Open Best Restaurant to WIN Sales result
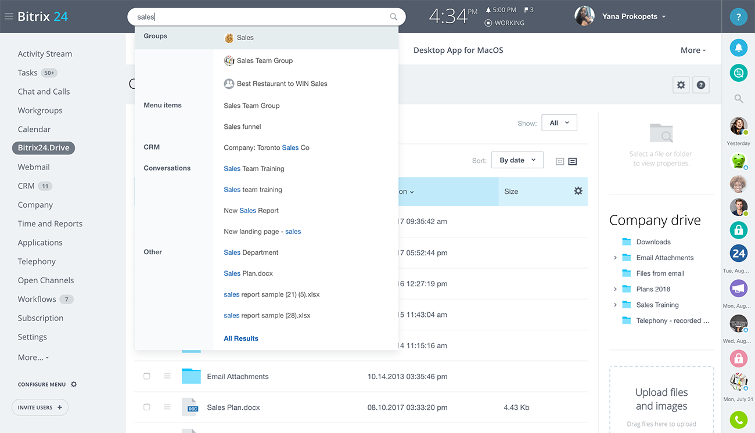The height and width of the screenshot is (433, 755). pos(275,84)
